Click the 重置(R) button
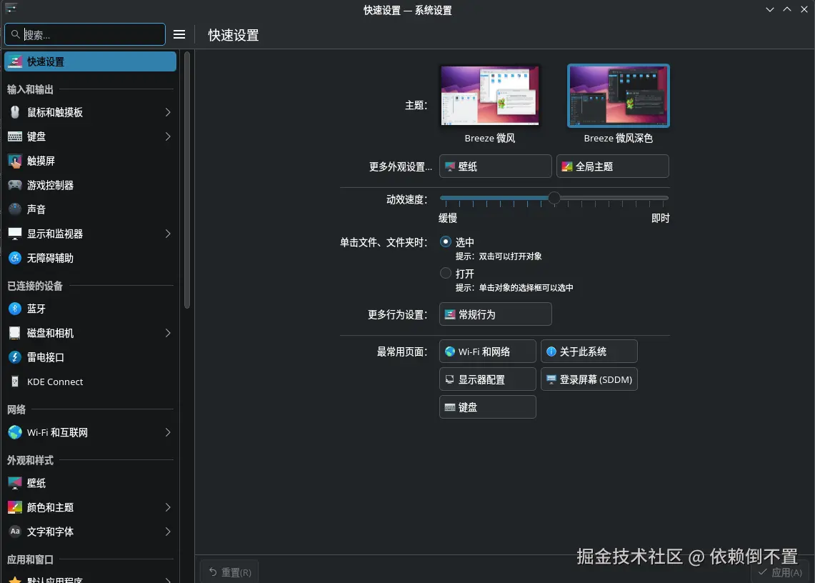815x583 pixels. [229, 572]
